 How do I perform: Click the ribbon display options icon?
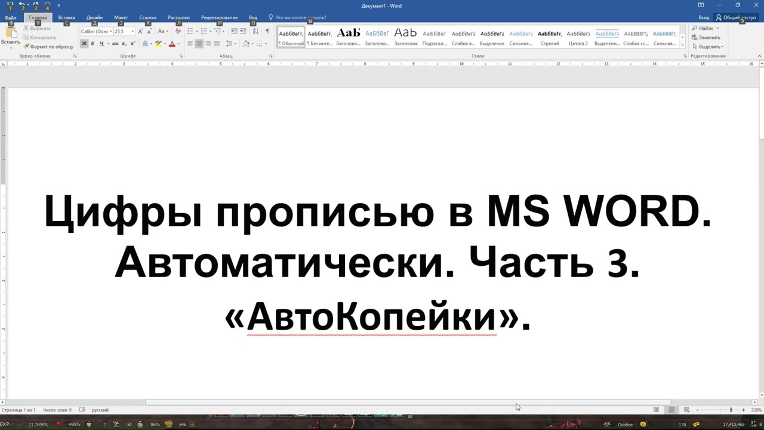tap(701, 5)
